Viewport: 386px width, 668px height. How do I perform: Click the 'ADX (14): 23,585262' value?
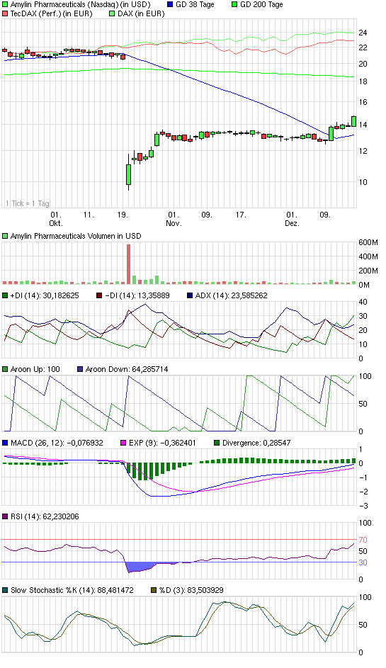point(232,295)
